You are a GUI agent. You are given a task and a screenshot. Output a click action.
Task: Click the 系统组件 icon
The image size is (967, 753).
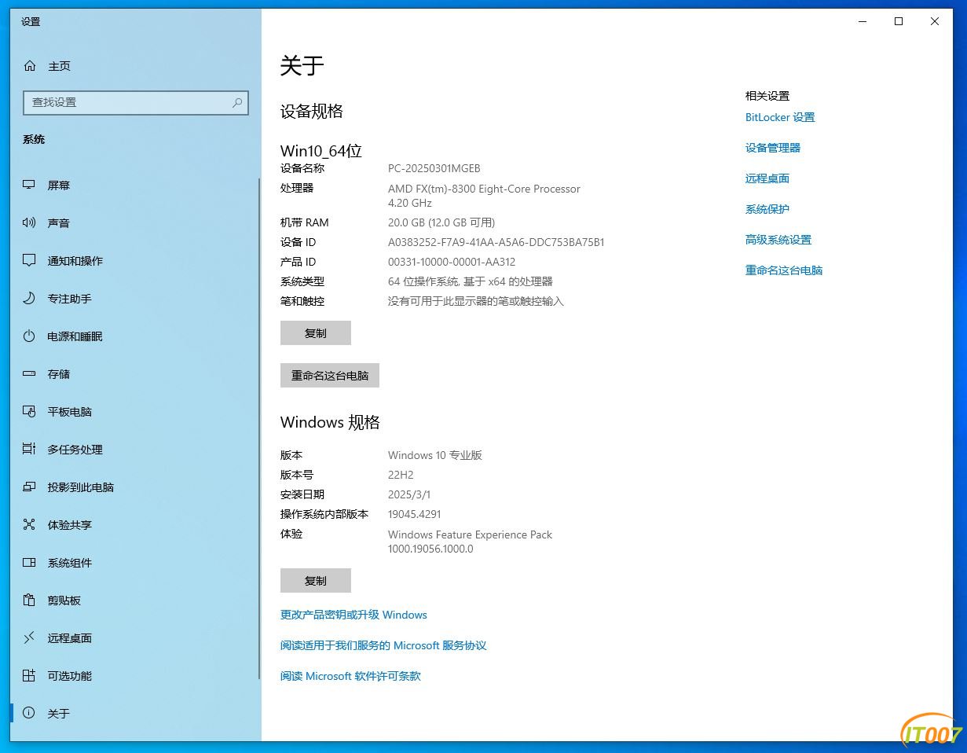click(x=29, y=563)
